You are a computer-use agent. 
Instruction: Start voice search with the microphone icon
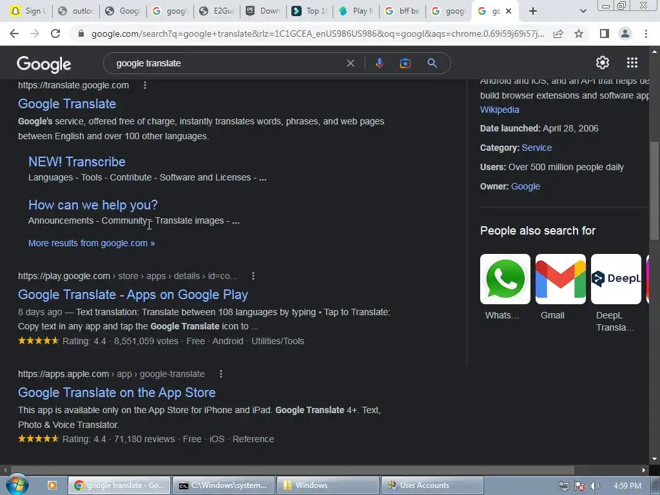point(379,63)
